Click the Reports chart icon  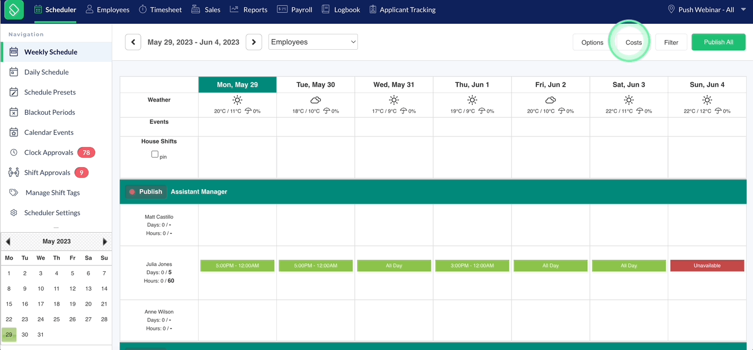[234, 10]
